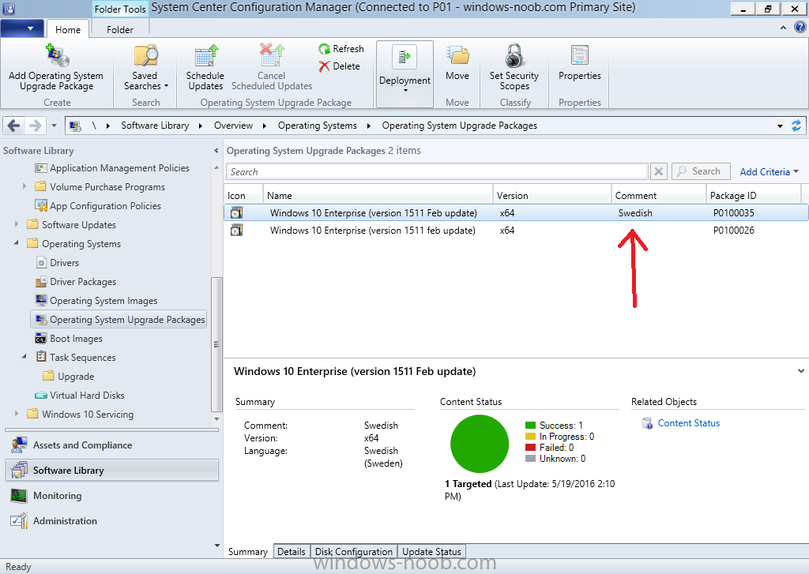Go back with the navigation arrow
Viewport: 809px width, 574px height.
14,126
